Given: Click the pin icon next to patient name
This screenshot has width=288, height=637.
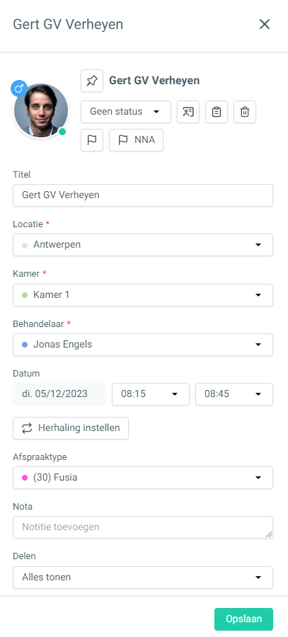Looking at the screenshot, I should coord(92,81).
